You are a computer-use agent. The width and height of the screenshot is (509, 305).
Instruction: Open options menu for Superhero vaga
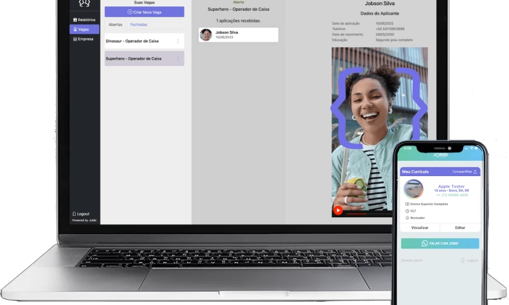click(x=178, y=59)
